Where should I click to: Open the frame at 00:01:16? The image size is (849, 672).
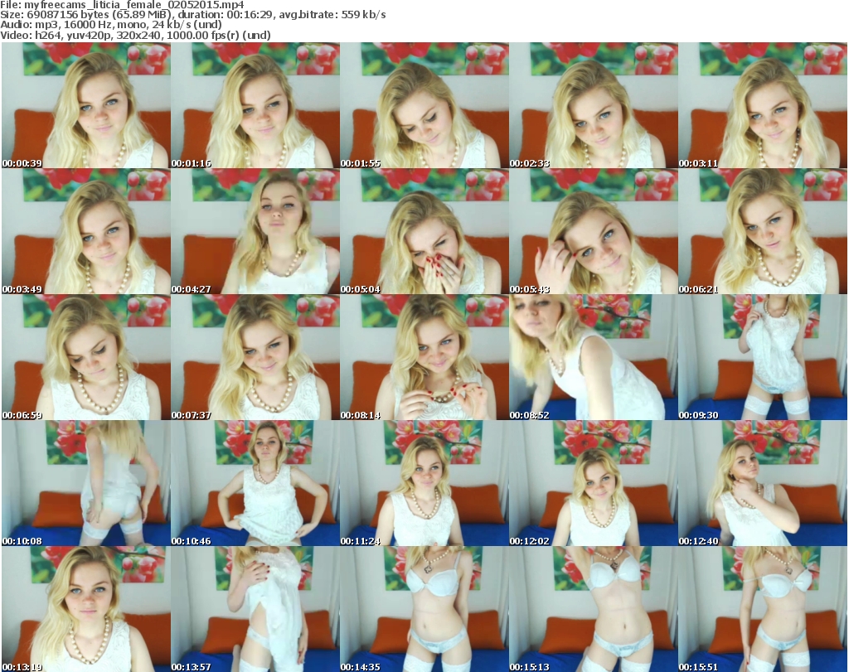(255, 105)
